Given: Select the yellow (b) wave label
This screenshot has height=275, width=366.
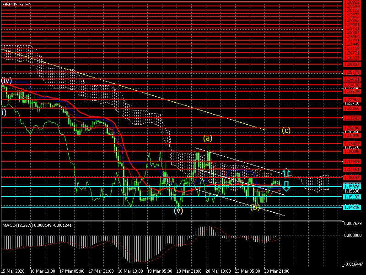Looking at the screenshot, I should tap(255, 208).
